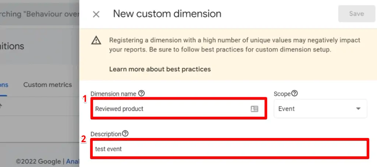Close the New custom dimension panel
Viewport: 377px width, 167px height.
pyautogui.click(x=96, y=14)
